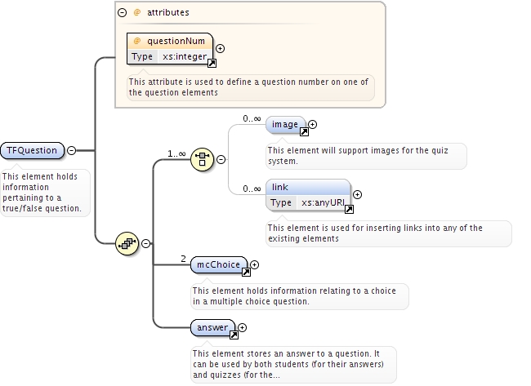This screenshot has height=386, width=531.
Task: Select the xs:integer type of questionNum
Action: click(x=185, y=56)
